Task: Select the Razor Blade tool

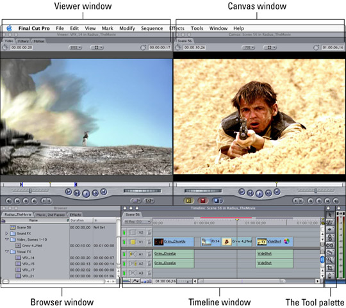Action: [330, 252]
